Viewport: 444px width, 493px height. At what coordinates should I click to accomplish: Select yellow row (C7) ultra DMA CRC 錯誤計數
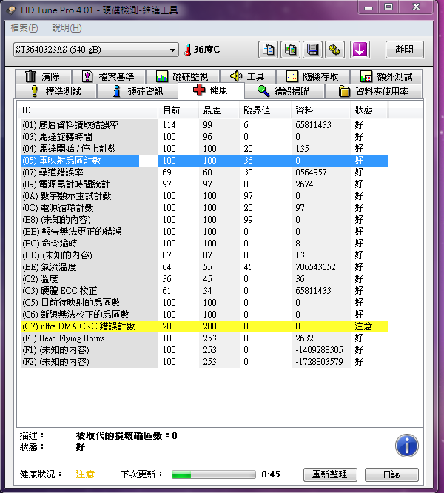tap(204, 326)
